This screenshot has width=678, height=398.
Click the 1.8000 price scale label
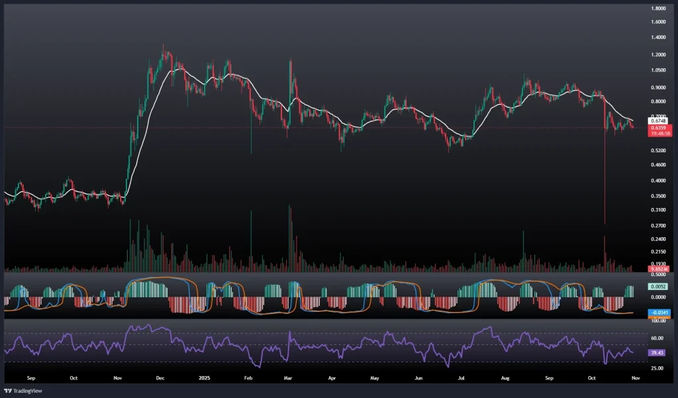659,9
